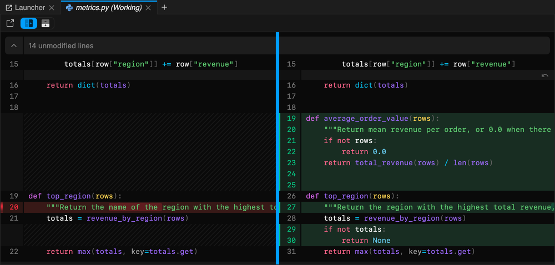555x265 pixels.
Task: Switch to inline unified diff view
Action: point(46,23)
